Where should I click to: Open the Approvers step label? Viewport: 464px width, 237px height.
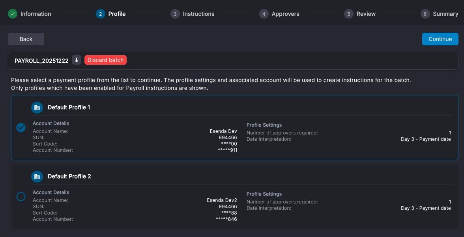(x=285, y=14)
